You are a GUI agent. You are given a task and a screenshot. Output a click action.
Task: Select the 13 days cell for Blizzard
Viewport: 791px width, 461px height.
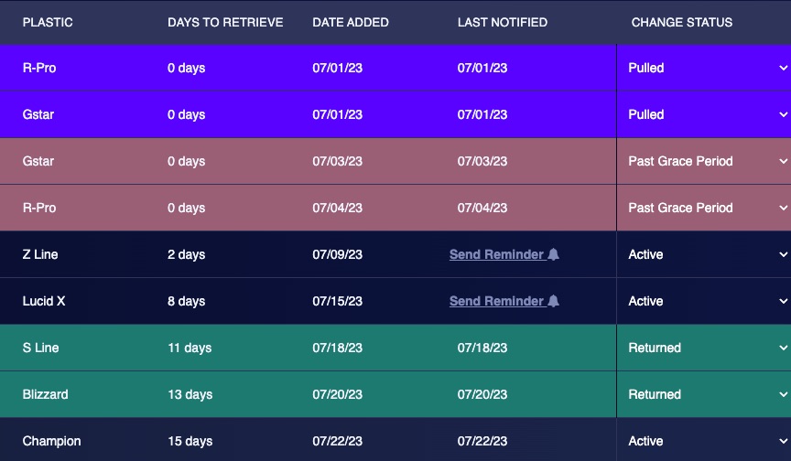190,395
